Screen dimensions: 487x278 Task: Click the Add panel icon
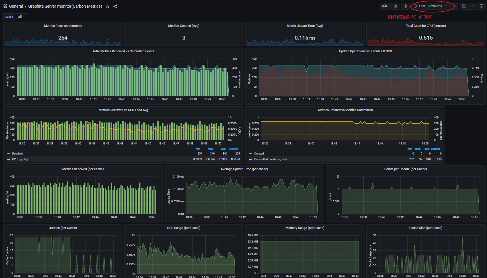(385, 6)
